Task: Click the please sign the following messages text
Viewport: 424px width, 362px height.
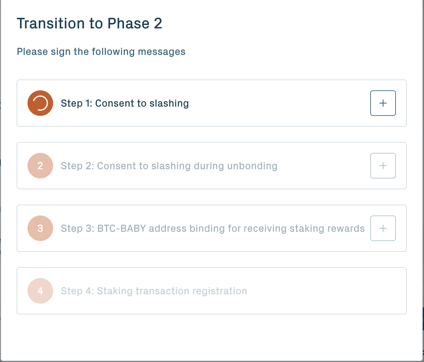Action: coord(101,51)
